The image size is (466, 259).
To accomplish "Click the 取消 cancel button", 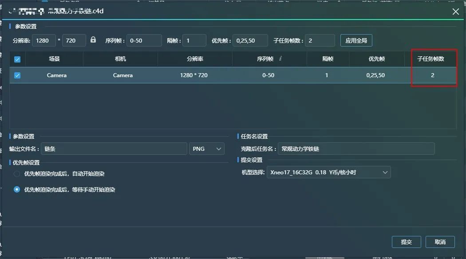I will (440, 242).
